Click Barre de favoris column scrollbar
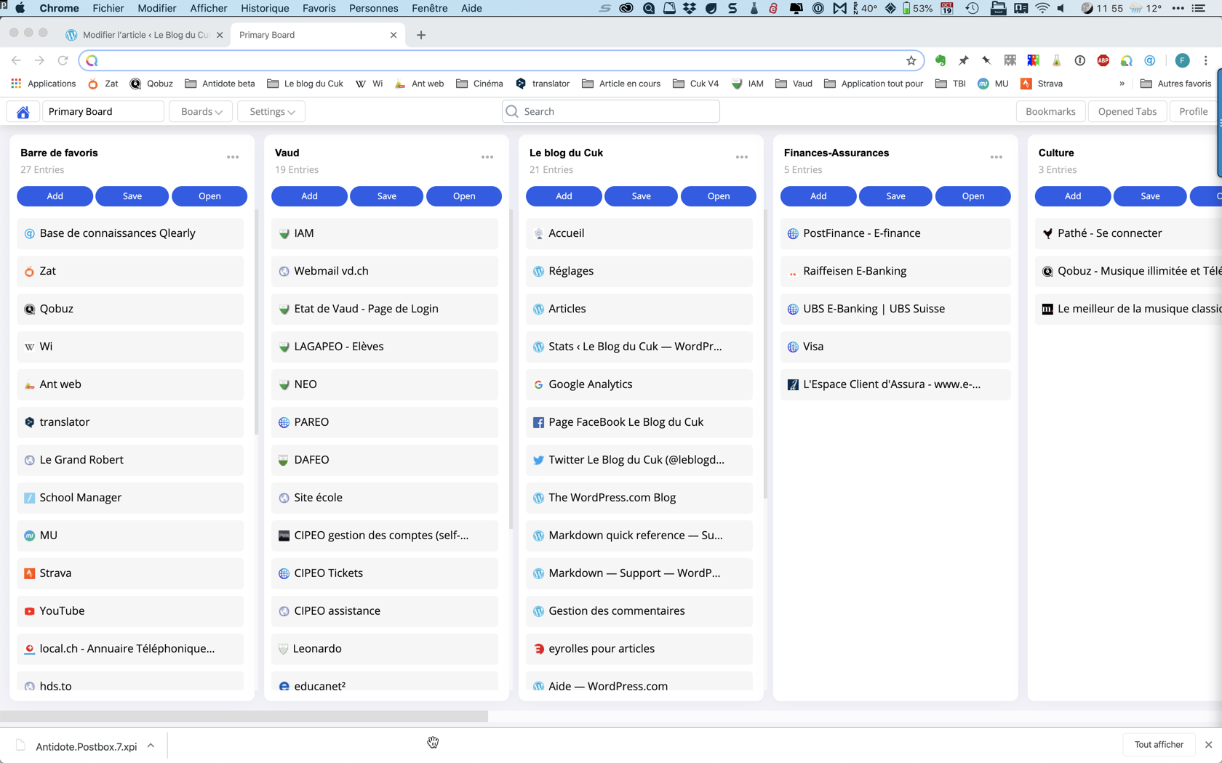 click(x=256, y=322)
